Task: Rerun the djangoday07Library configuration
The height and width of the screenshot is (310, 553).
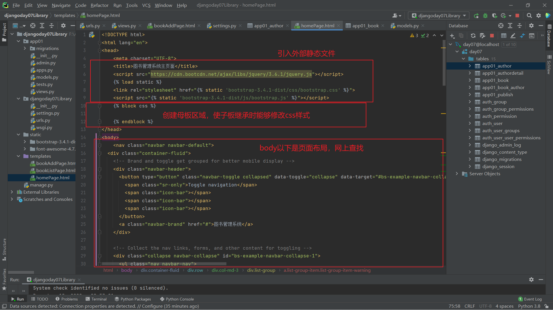Action: point(476,16)
